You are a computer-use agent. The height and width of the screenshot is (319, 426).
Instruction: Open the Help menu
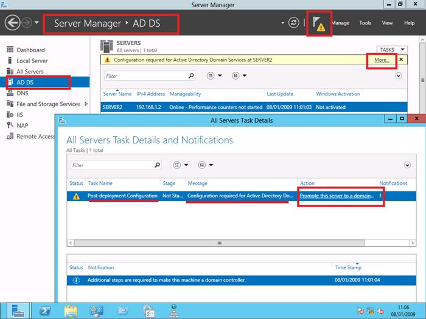409,23
